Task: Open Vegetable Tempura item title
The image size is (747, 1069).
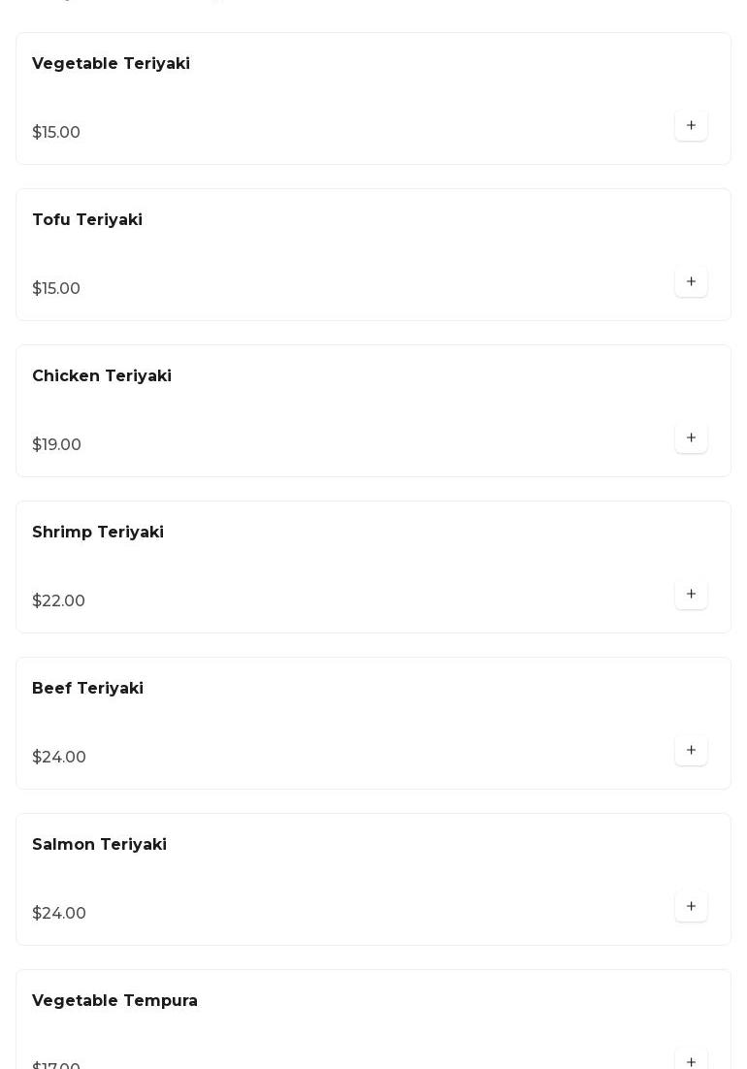Action: (114, 1001)
